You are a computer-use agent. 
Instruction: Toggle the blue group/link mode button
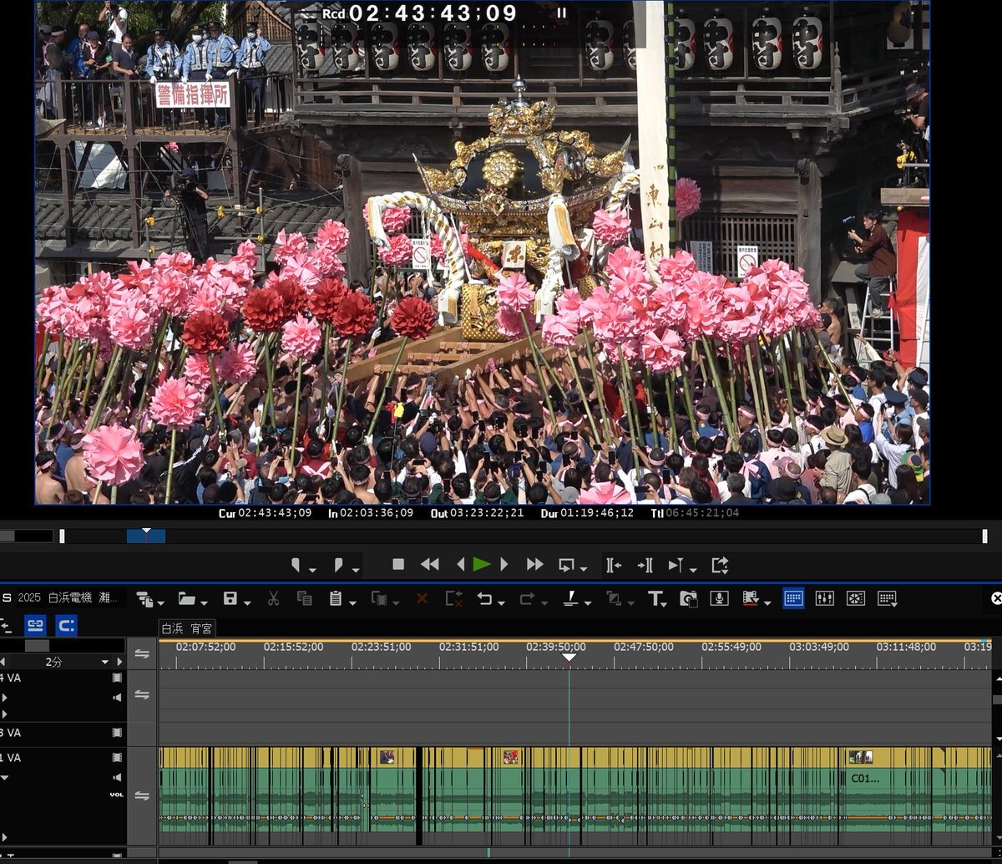[35, 625]
